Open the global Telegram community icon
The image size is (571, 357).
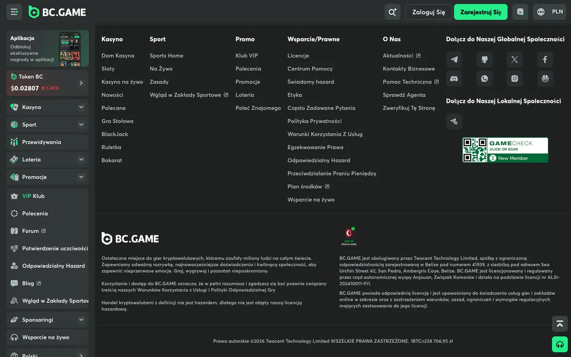pos(454,59)
